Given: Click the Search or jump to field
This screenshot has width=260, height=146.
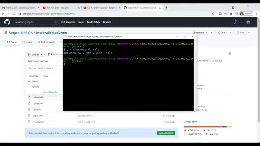Looking at the screenshot, I should pos(35,22).
